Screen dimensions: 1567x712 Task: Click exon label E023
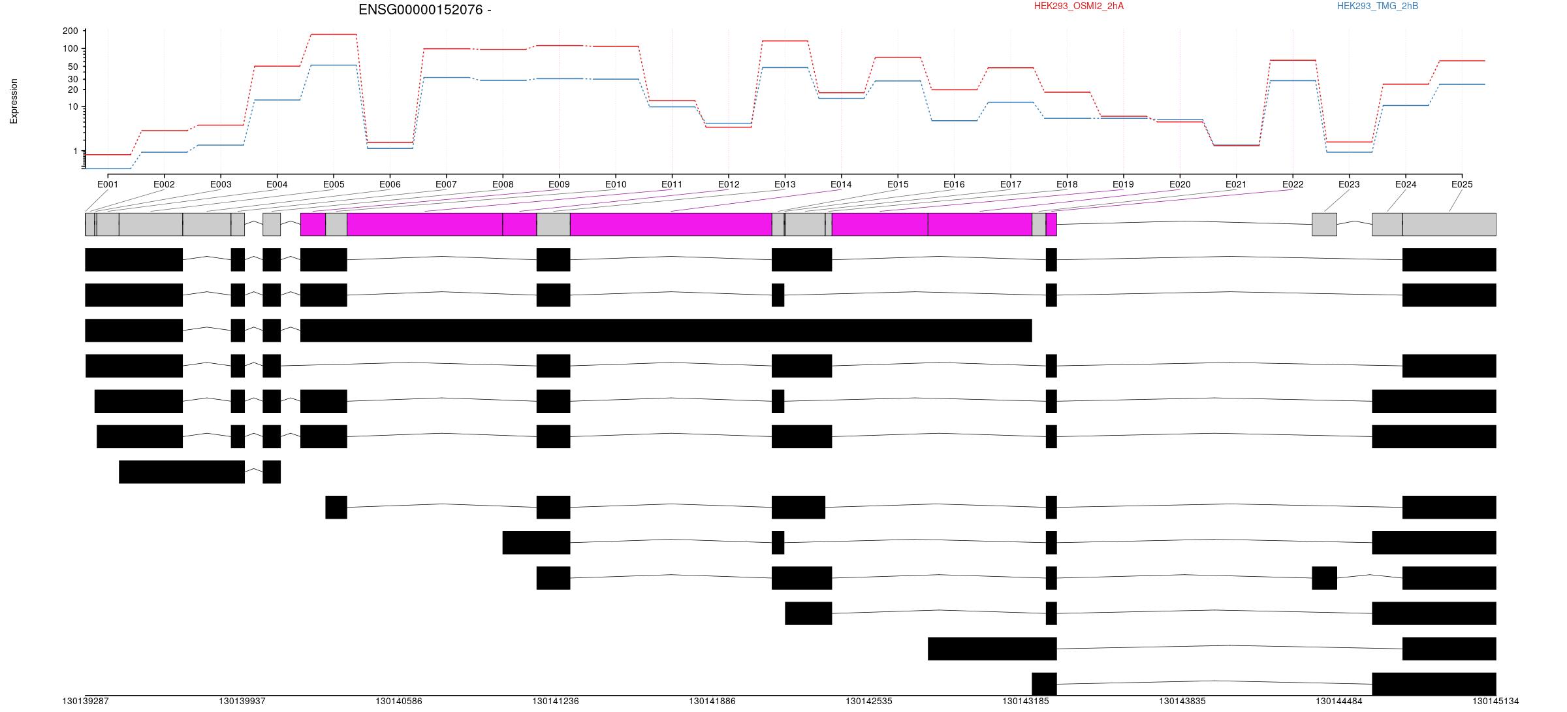pos(1349,184)
